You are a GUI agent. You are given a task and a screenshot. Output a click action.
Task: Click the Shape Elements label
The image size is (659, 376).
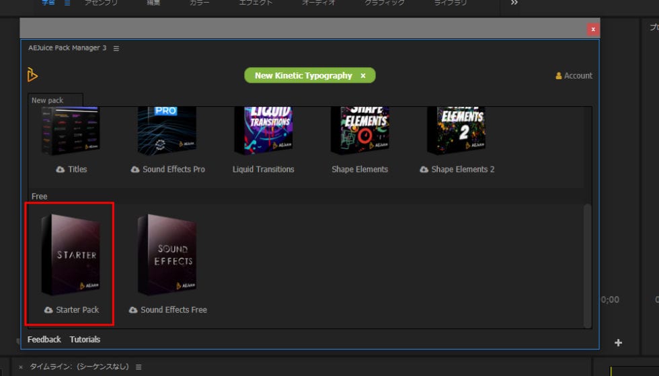(x=360, y=169)
